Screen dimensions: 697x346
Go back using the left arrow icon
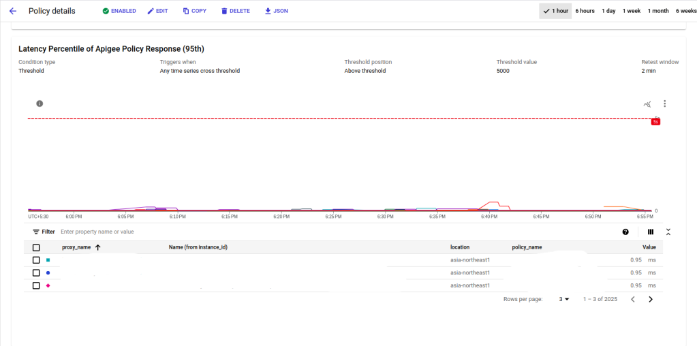tap(12, 11)
